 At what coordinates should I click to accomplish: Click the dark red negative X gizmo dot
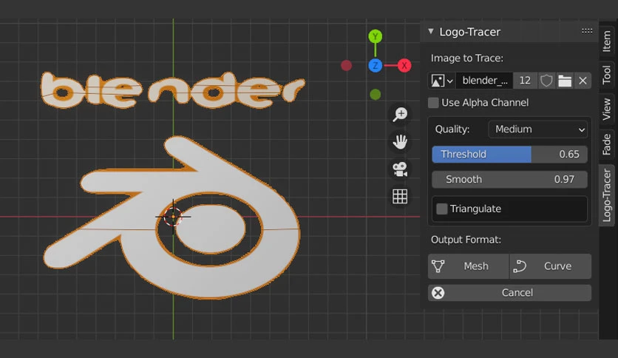[347, 65]
